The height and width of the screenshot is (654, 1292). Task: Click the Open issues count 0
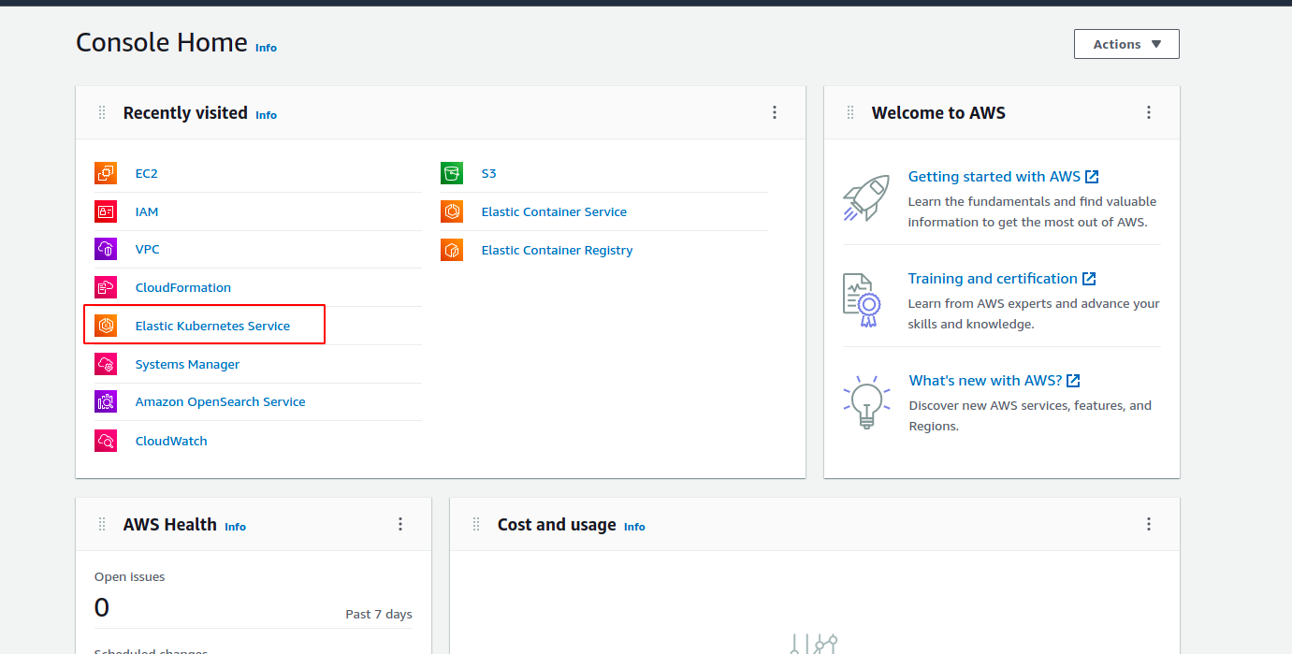pos(102,608)
